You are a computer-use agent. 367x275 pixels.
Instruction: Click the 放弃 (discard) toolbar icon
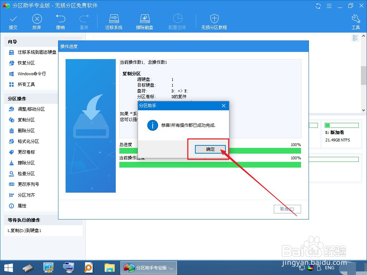(x=37, y=22)
